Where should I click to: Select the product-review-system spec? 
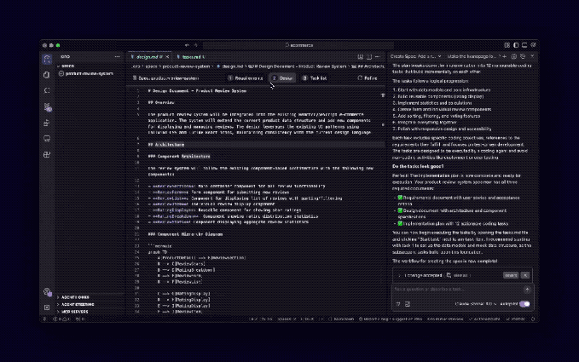89,74
